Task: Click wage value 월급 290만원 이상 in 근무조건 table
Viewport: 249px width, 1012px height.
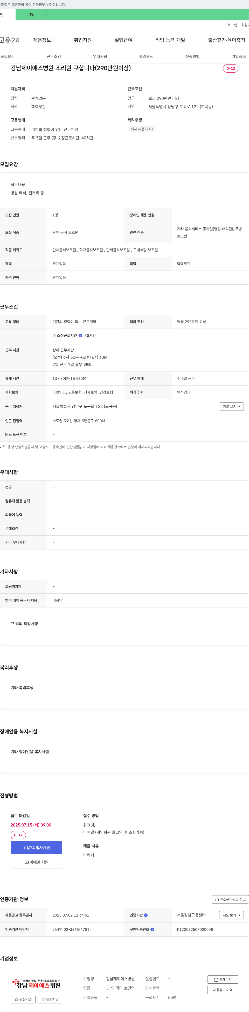Action: (x=191, y=322)
